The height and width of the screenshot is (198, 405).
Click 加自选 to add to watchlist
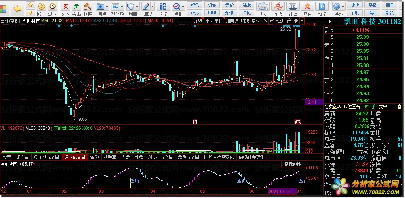[232, 21]
